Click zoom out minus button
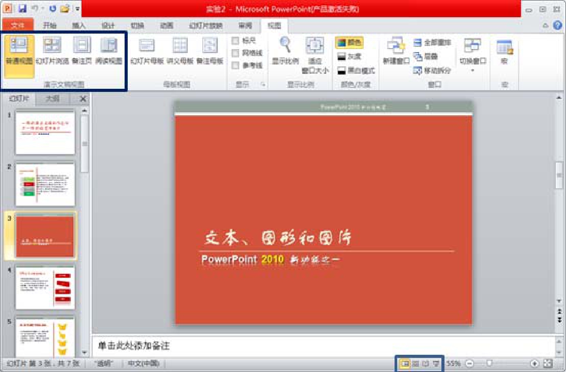This screenshot has height=372, width=566. coord(469,364)
